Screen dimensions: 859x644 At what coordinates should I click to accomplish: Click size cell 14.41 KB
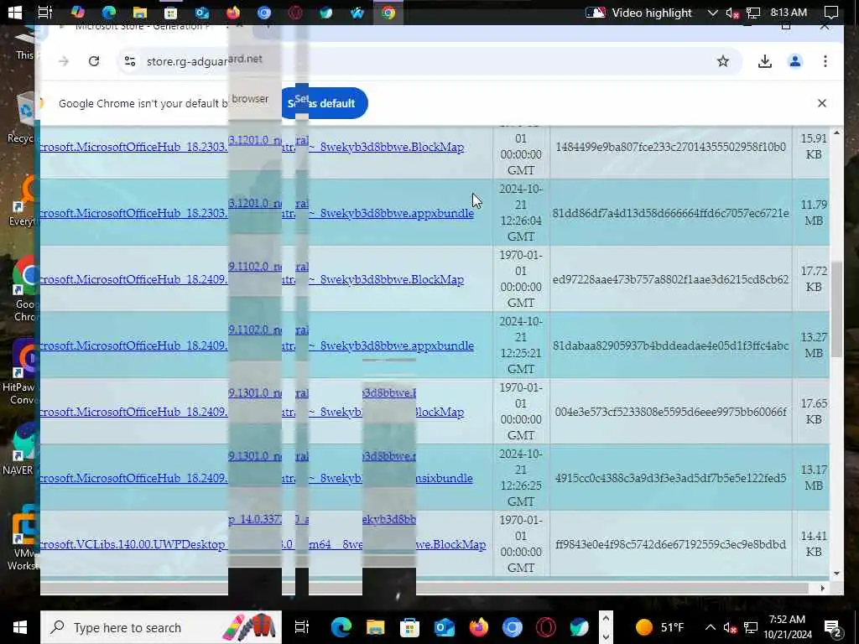tap(814, 543)
